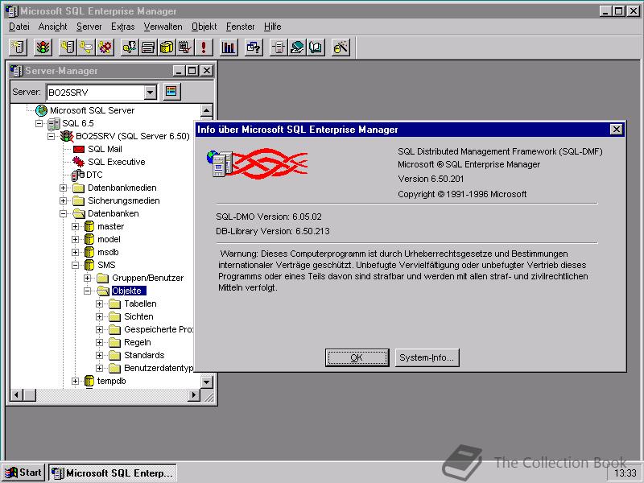
Task: Open the Server name dropdown arrow
Action: (151, 93)
